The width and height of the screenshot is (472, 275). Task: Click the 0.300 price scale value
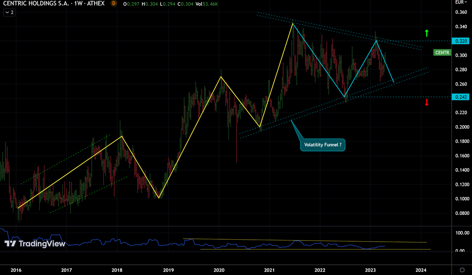click(x=461, y=55)
